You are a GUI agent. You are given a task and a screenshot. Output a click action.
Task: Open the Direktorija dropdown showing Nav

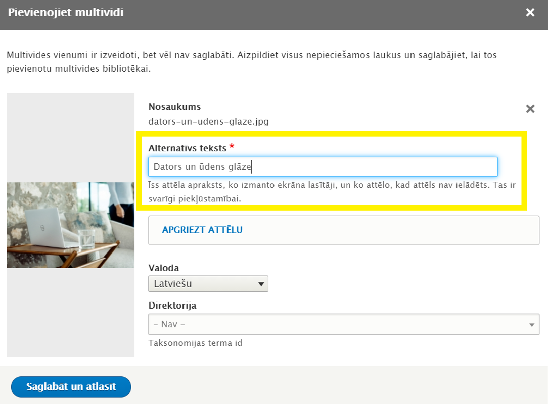click(x=344, y=324)
